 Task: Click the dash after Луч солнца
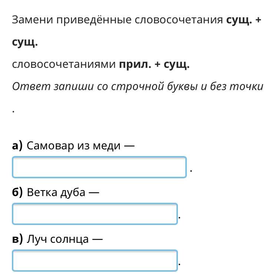click(97, 239)
